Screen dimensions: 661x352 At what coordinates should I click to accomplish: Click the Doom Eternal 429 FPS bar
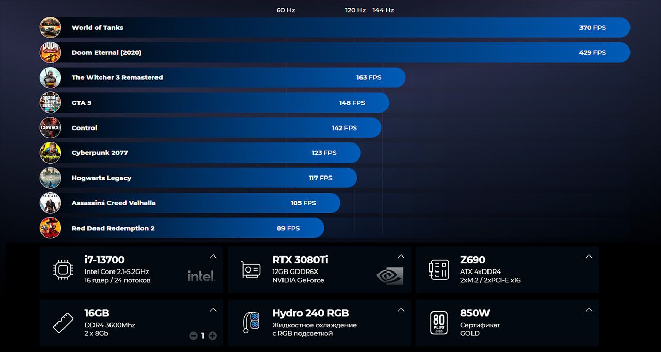tap(335, 53)
